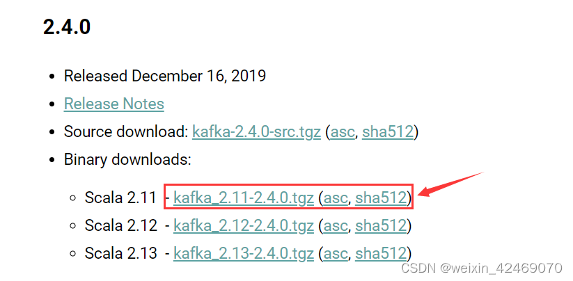Open asc link for Scala 2.13 binary
This screenshot has width=573, height=281.
pos(336,253)
